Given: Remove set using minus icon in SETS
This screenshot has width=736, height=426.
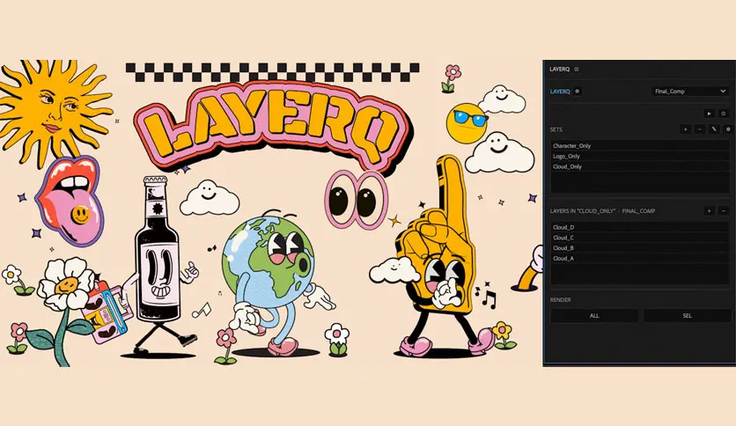Looking at the screenshot, I should click(699, 129).
